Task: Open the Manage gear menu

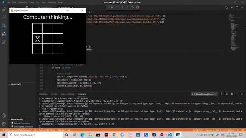Action: click(x=3, y=124)
